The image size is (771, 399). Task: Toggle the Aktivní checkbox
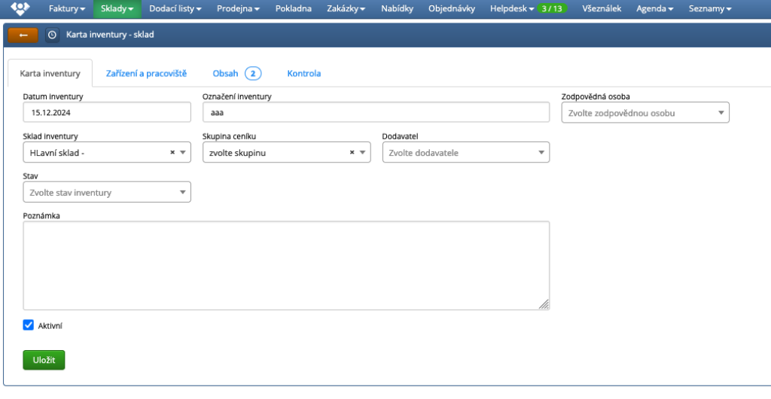coord(29,325)
